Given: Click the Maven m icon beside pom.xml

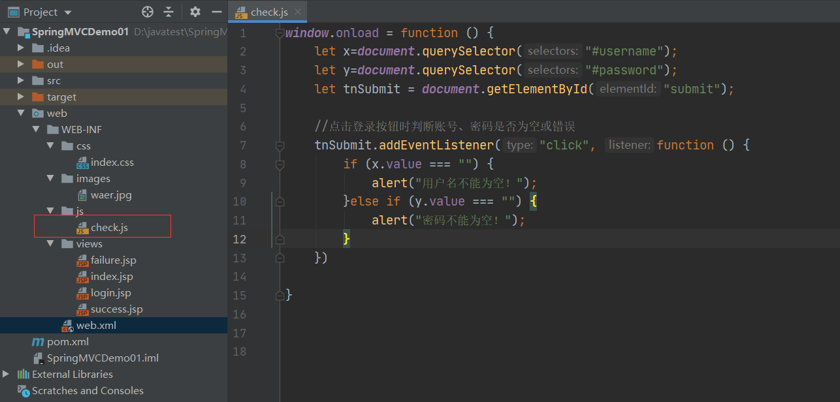Looking at the screenshot, I should pyautogui.click(x=38, y=342).
